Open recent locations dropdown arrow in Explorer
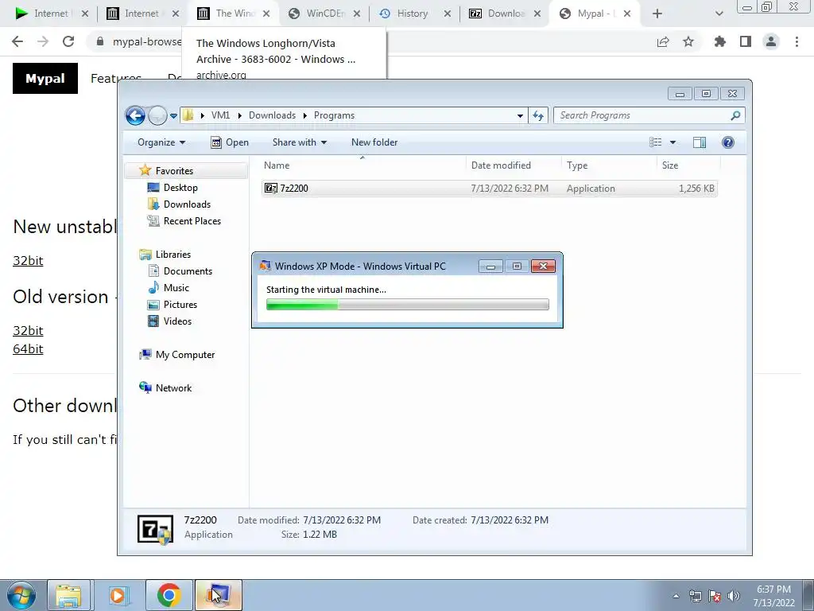Viewport: 814px width, 611px height. pyautogui.click(x=173, y=116)
